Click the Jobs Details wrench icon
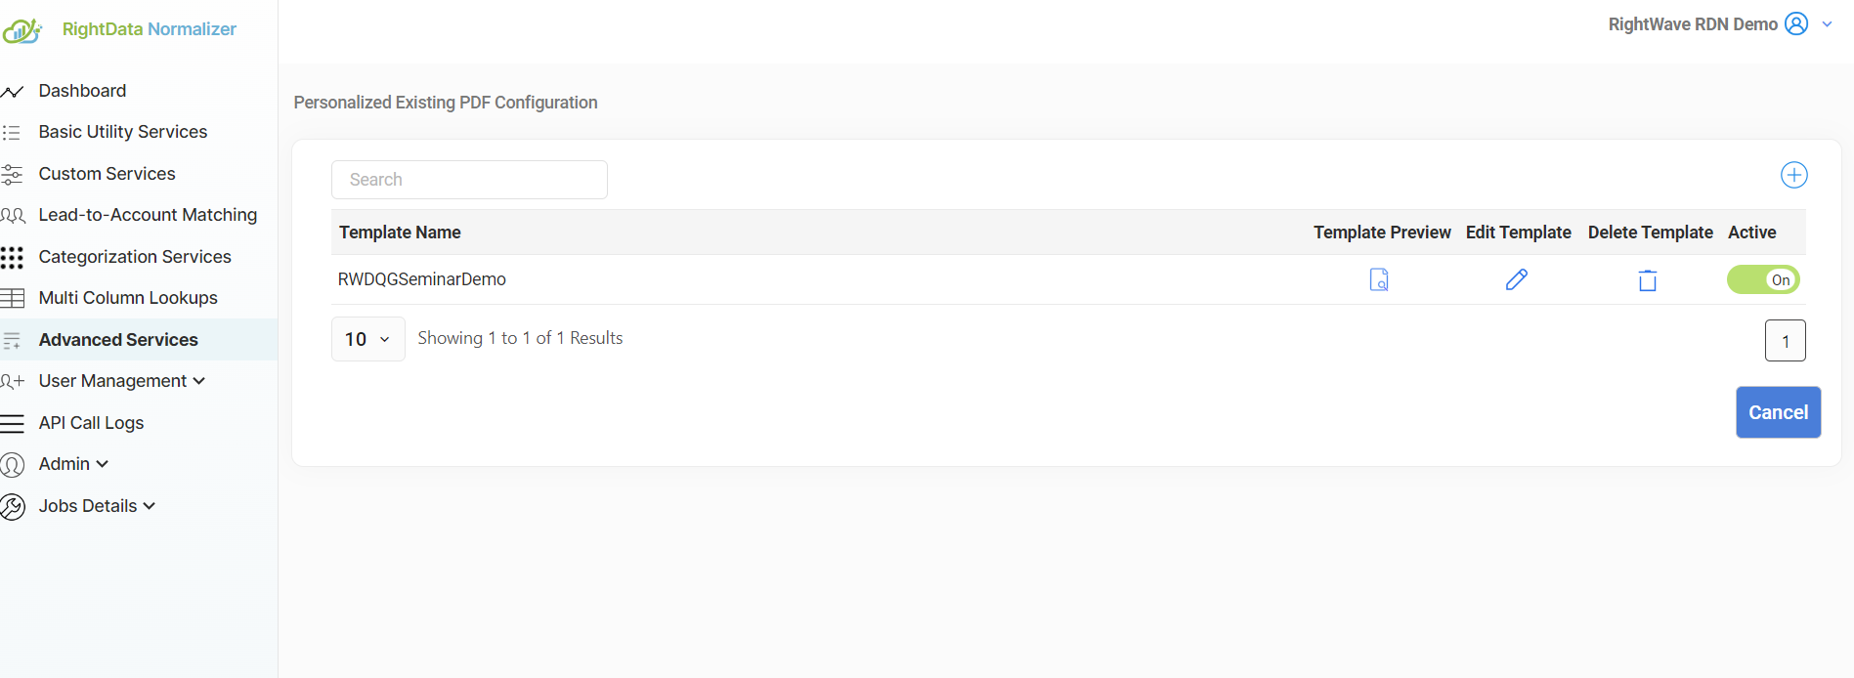 pos(13,507)
